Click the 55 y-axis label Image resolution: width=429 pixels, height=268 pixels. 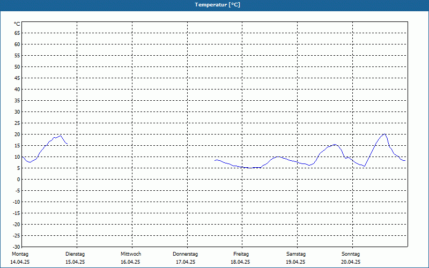(17, 56)
